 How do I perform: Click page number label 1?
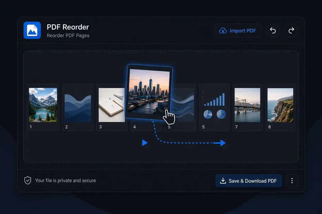pos(31,127)
